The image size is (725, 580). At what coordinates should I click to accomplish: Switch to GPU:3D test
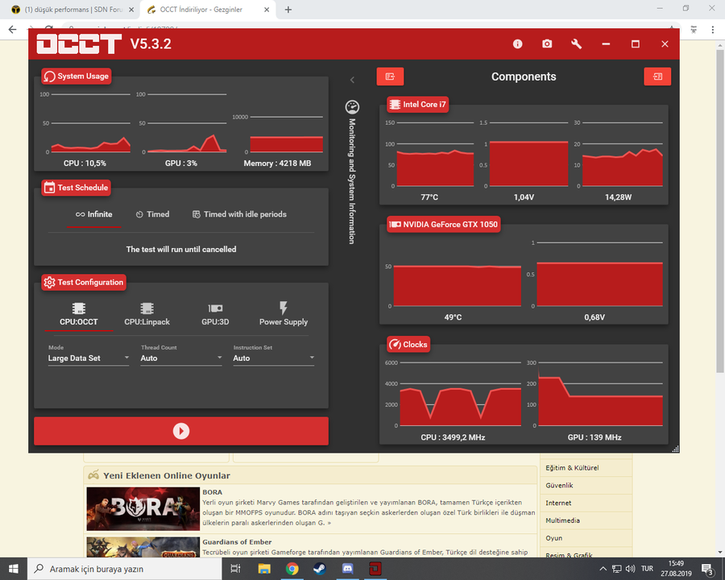(x=215, y=314)
